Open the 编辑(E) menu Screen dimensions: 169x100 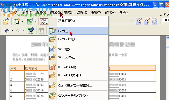27,12
